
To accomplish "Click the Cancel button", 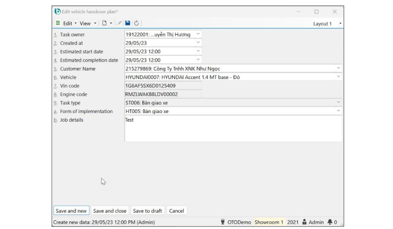I will 177,211.
